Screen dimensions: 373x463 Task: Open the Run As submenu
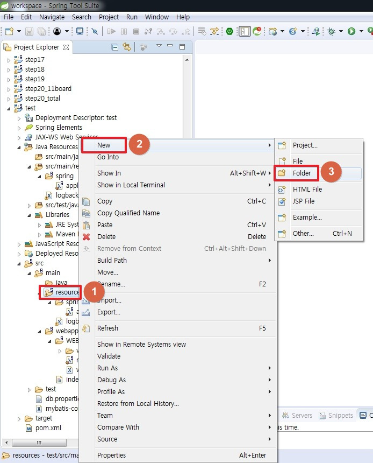click(177, 368)
